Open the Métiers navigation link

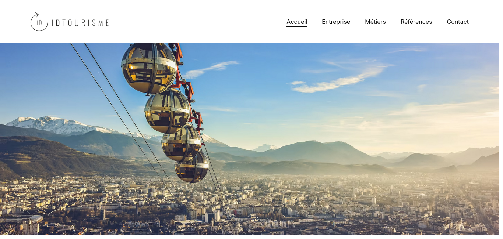point(375,22)
